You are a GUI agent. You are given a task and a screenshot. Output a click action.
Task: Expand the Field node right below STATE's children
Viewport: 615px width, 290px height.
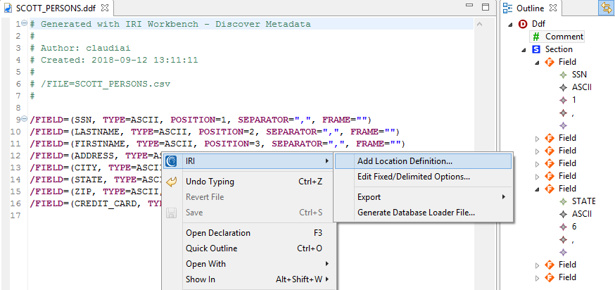[x=538, y=265]
